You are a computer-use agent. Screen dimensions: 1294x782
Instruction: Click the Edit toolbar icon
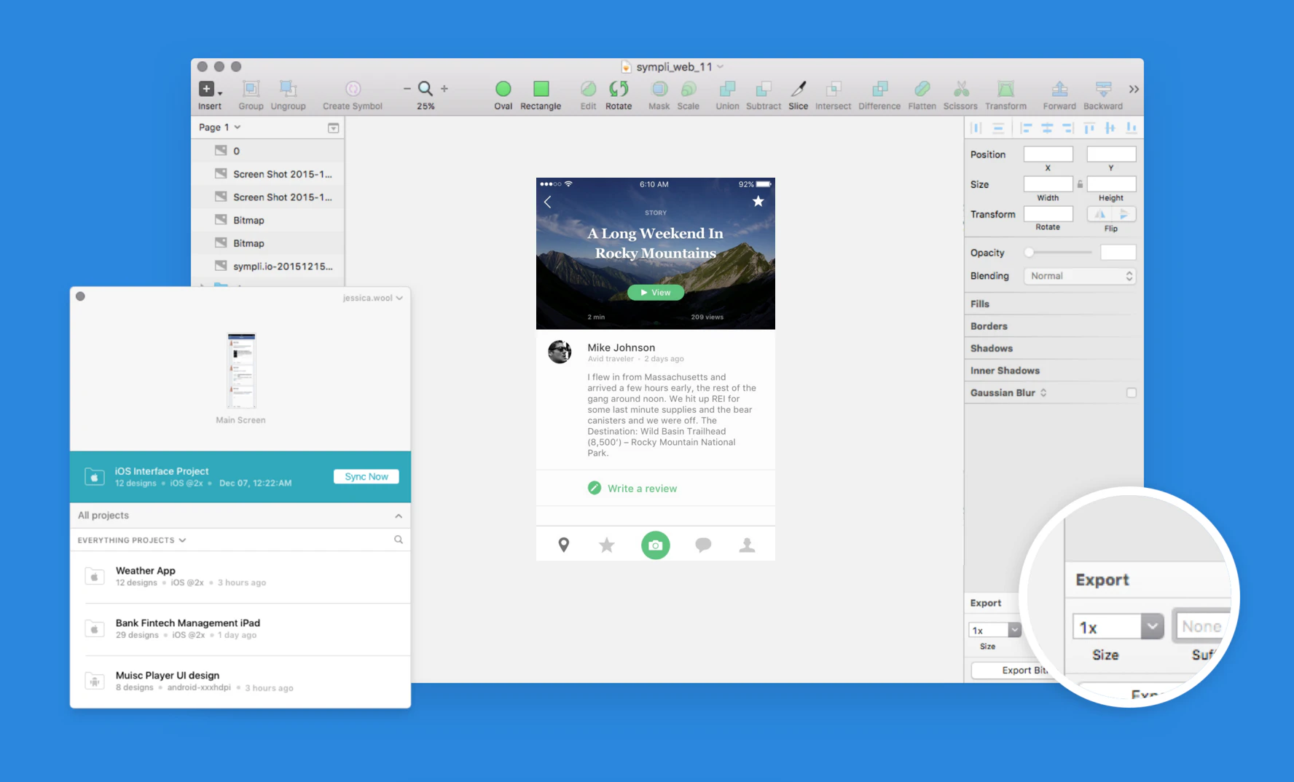pyautogui.click(x=588, y=89)
